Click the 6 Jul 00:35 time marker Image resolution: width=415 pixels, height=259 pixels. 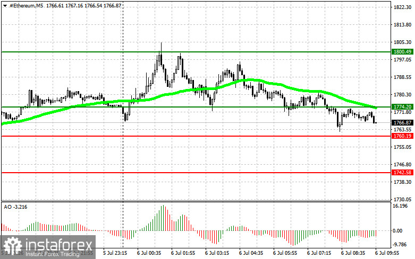(x=149, y=253)
